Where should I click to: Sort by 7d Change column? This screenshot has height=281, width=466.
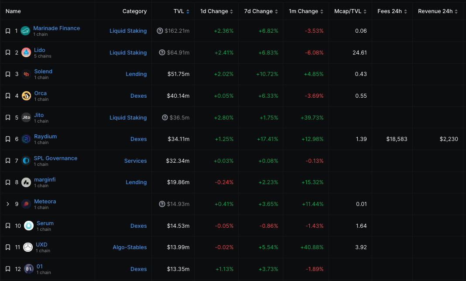[261, 11]
